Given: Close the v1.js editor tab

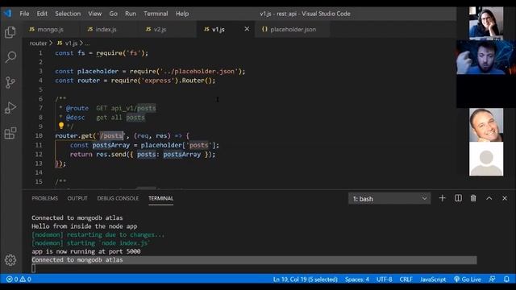Looking at the screenshot, I should click(247, 29).
